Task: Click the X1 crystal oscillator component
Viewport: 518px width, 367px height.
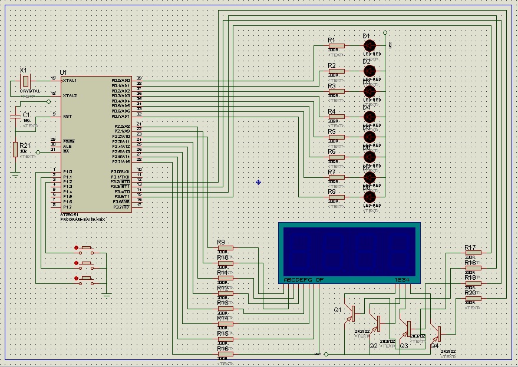Action: [24, 80]
